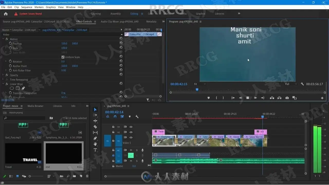This screenshot has width=329, height=185.
Task: Select the Pen tool in the toolbar
Action: [95, 138]
